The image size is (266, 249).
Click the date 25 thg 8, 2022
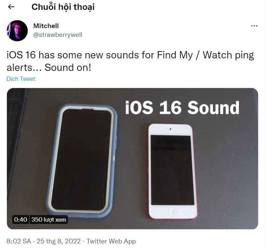(59, 241)
